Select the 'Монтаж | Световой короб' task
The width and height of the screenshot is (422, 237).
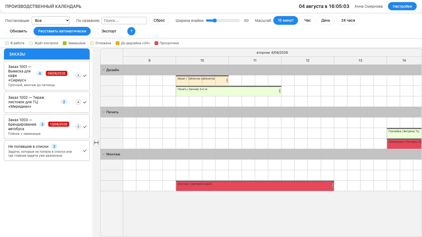point(255,186)
